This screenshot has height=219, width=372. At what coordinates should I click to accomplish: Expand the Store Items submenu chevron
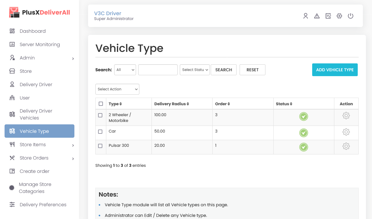point(73,145)
